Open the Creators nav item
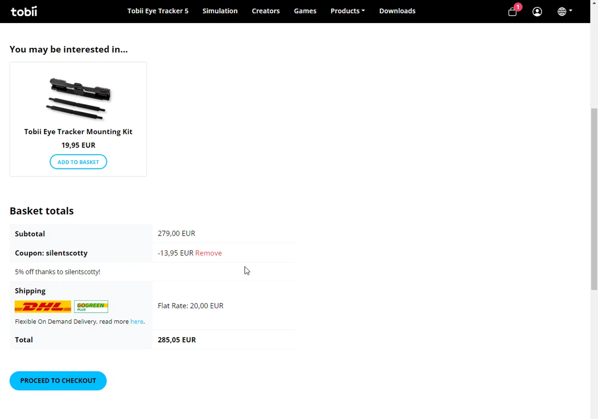 266,11
